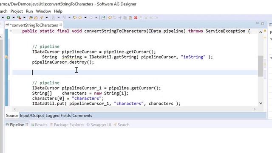The width and height of the screenshot is (272, 153).
Task: Click the open-folder package icon in toolbar
Action: (31, 18)
